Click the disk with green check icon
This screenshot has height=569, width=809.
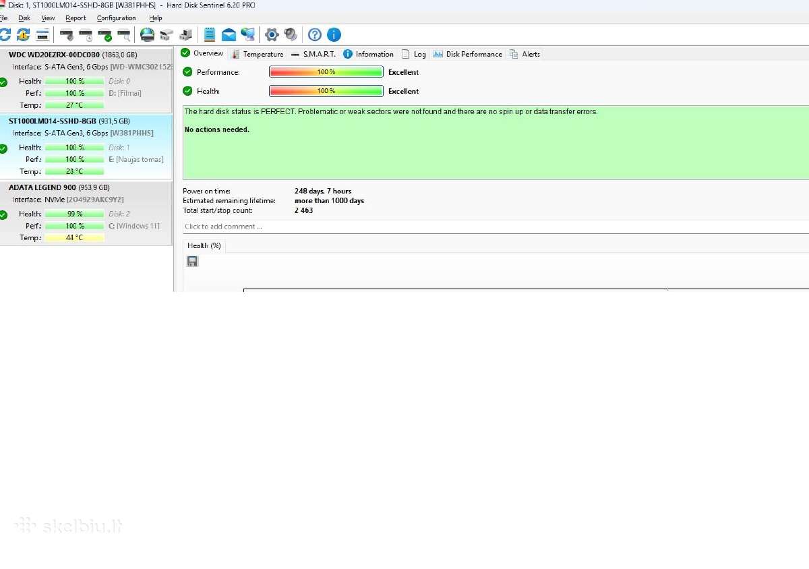(x=104, y=34)
